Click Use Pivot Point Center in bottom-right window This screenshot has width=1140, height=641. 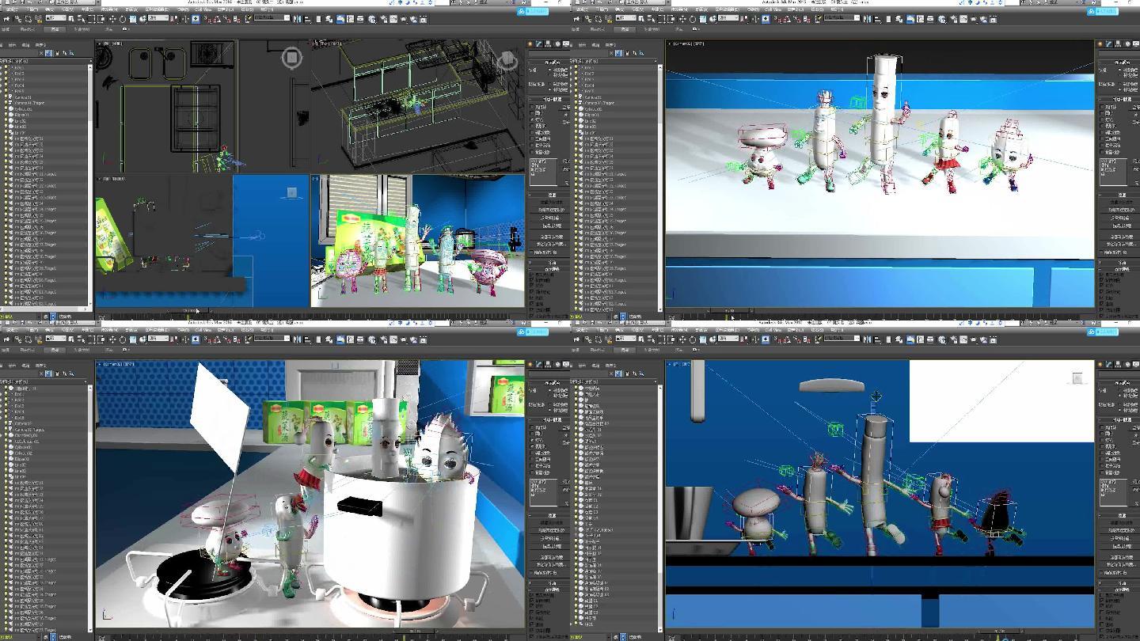tap(744, 339)
